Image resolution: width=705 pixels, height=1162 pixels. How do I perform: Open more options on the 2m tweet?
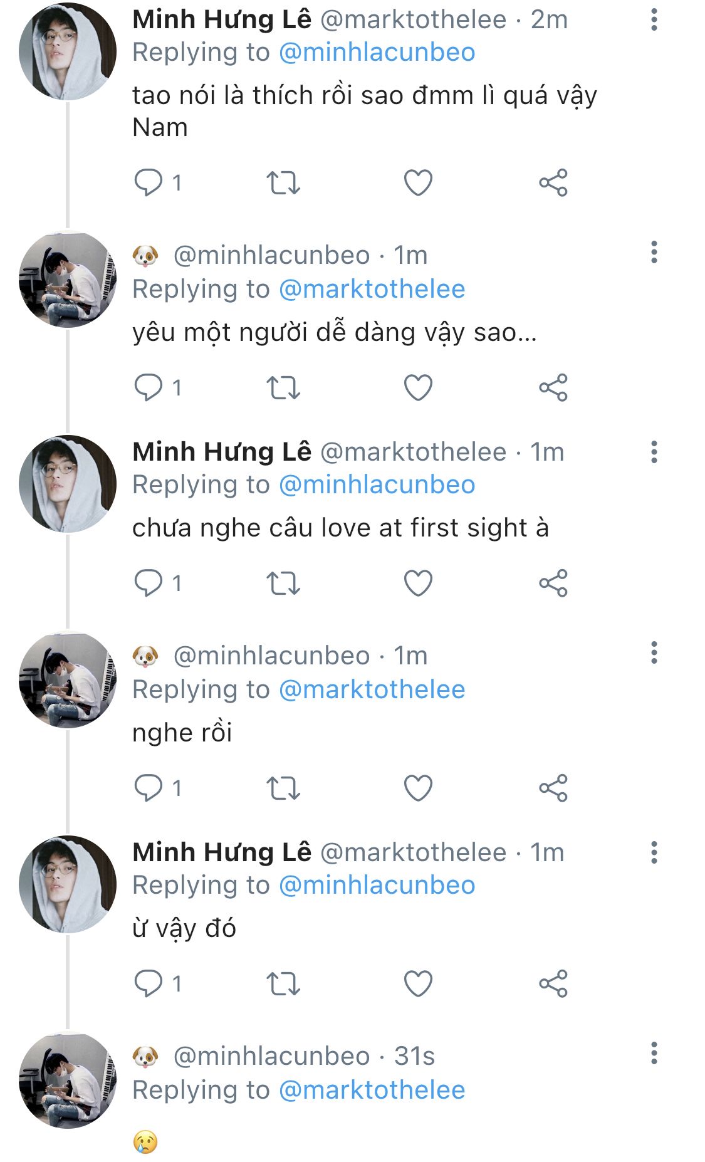coord(654,20)
